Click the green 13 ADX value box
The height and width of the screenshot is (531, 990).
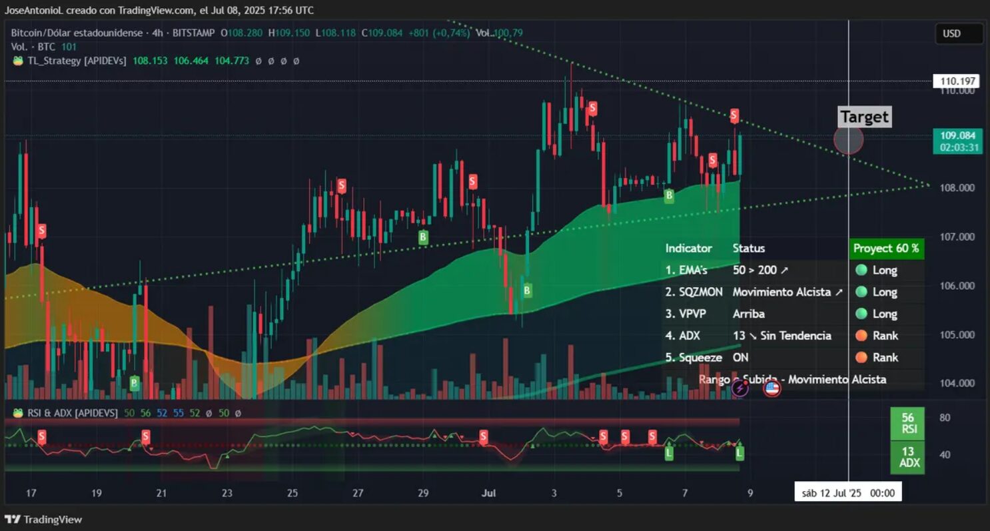(x=908, y=457)
